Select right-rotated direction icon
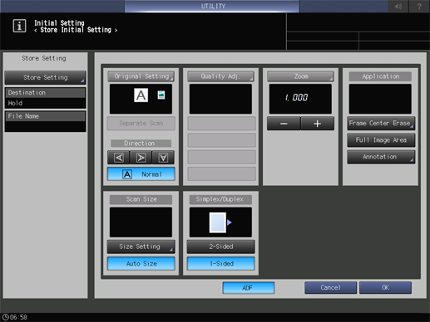This screenshot has height=322, width=430. coord(141,158)
